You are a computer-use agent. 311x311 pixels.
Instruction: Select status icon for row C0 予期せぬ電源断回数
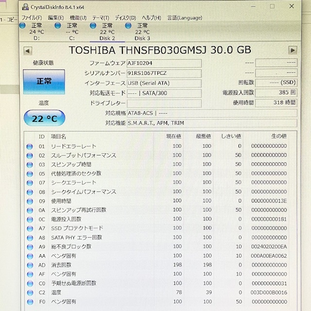pos(30,284)
